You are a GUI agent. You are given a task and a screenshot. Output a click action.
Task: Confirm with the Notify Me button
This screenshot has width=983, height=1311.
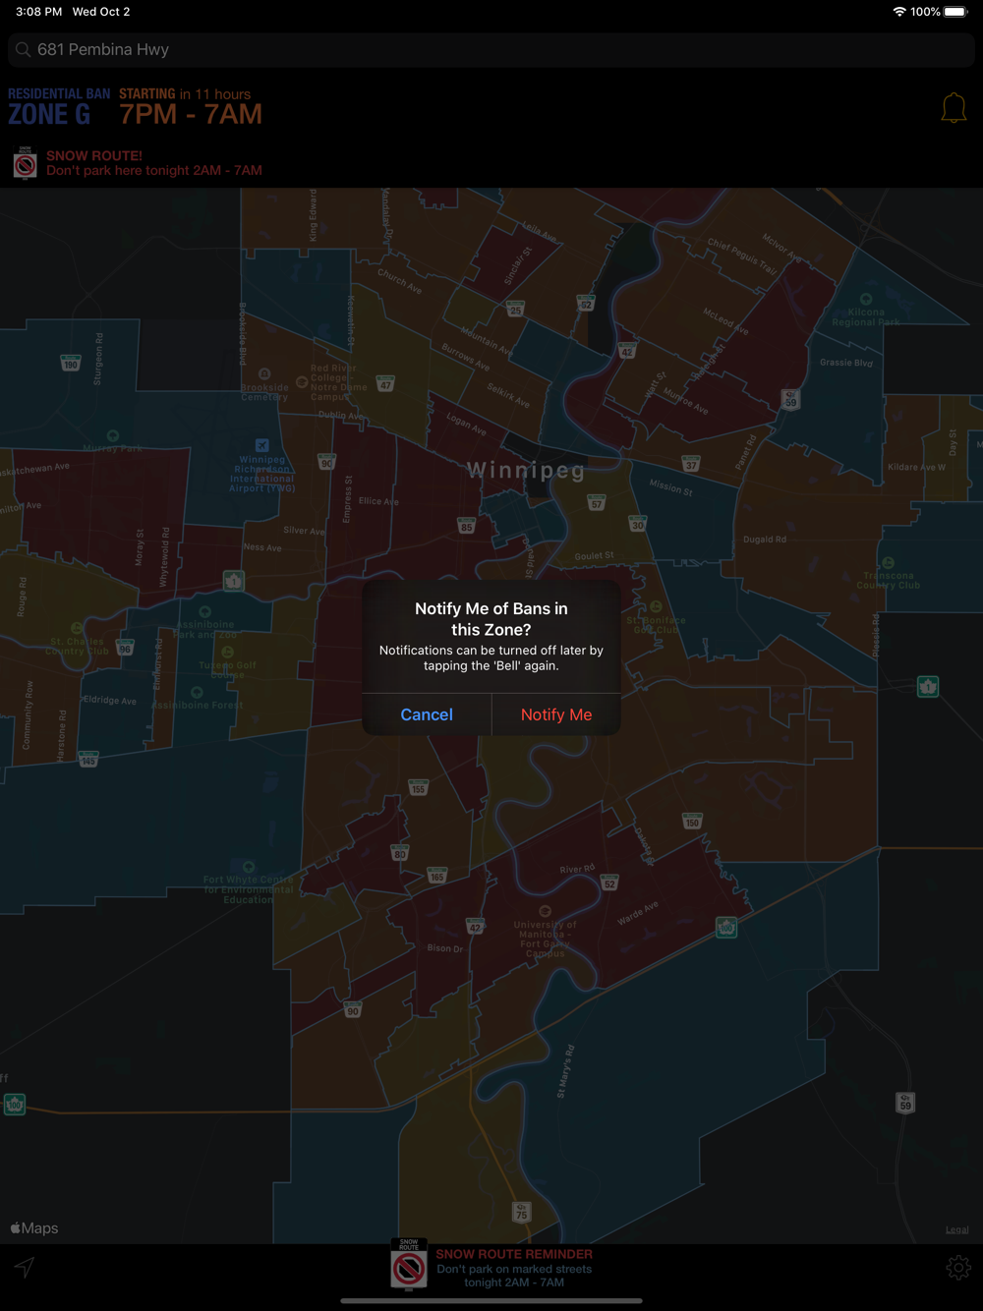coord(555,714)
